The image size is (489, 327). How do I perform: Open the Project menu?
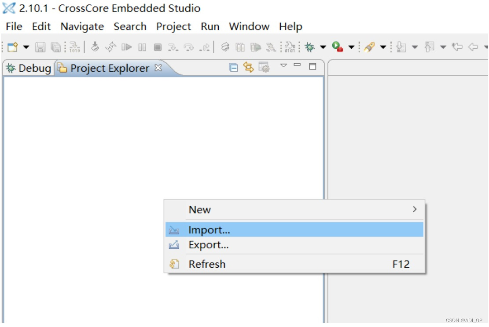pyautogui.click(x=173, y=26)
